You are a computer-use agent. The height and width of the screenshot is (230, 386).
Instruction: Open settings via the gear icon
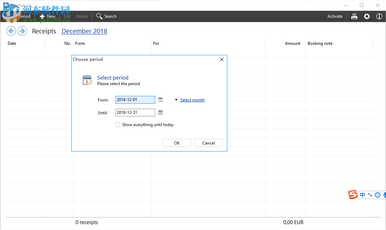367,16
